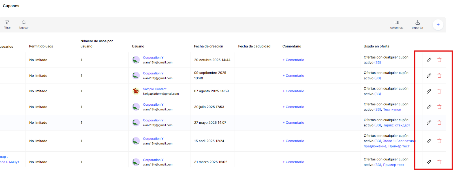Open Corporation Y link in 31 marzo row
The width and height of the screenshot is (453, 170).
coord(153,160)
